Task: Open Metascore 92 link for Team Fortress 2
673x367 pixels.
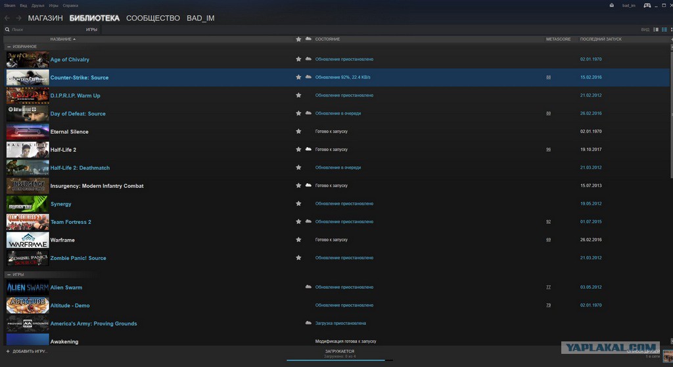Action: pyautogui.click(x=549, y=222)
